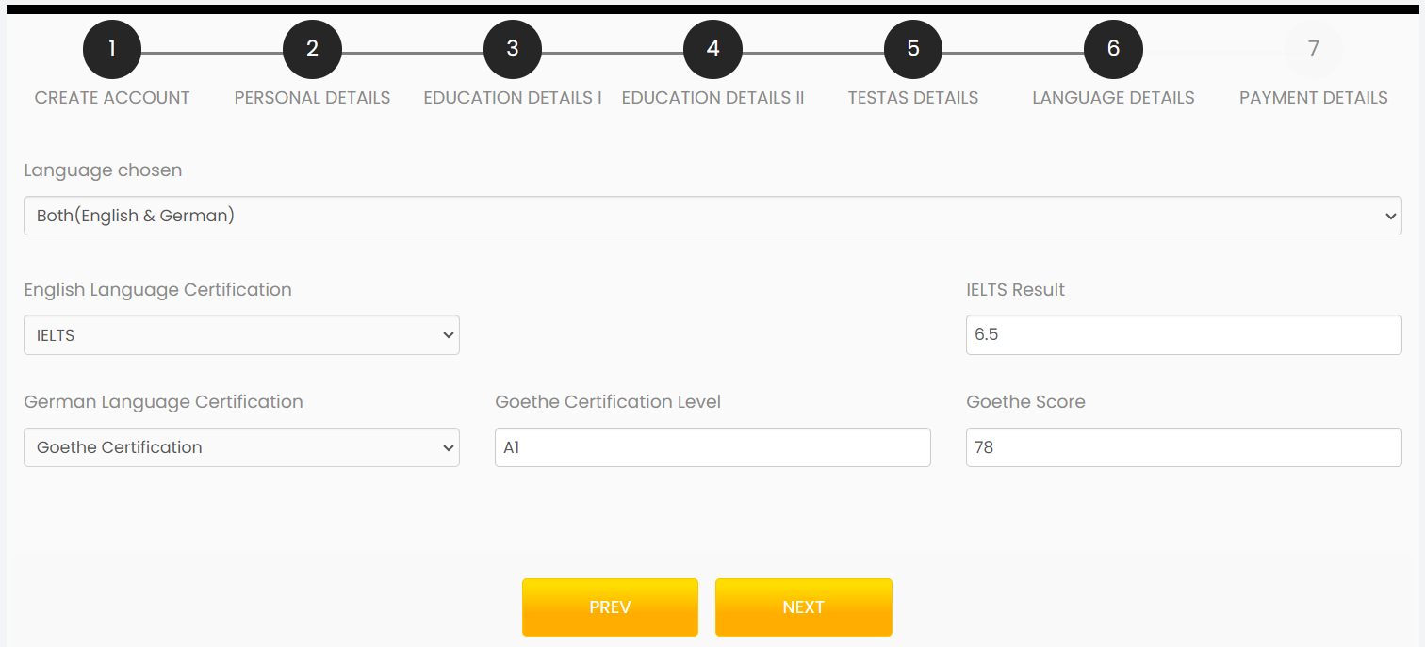Click the Goethe Score field
Viewport: 1425px width, 647px height.
pyautogui.click(x=1183, y=447)
